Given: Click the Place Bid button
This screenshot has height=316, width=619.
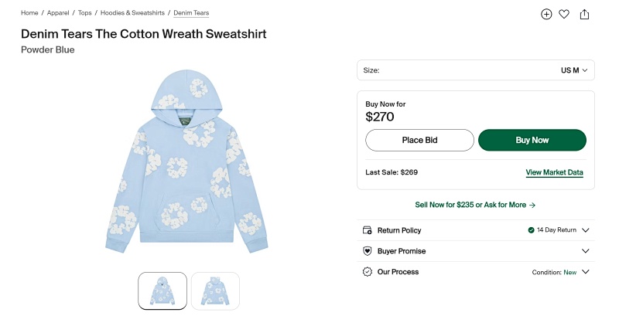Looking at the screenshot, I should click(x=419, y=141).
